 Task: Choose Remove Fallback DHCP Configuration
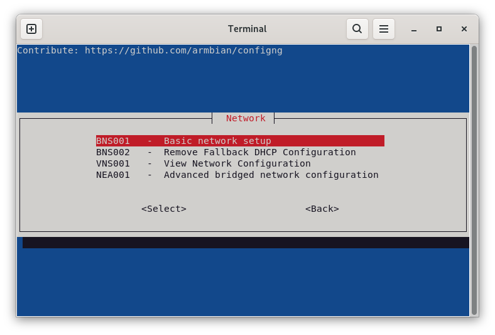point(259,152)
